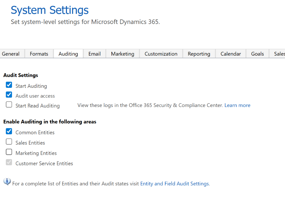Uncheck the Start Auditing checkbox
The height and width of the screenshot is (217, 285).
[x=9, y=85]
